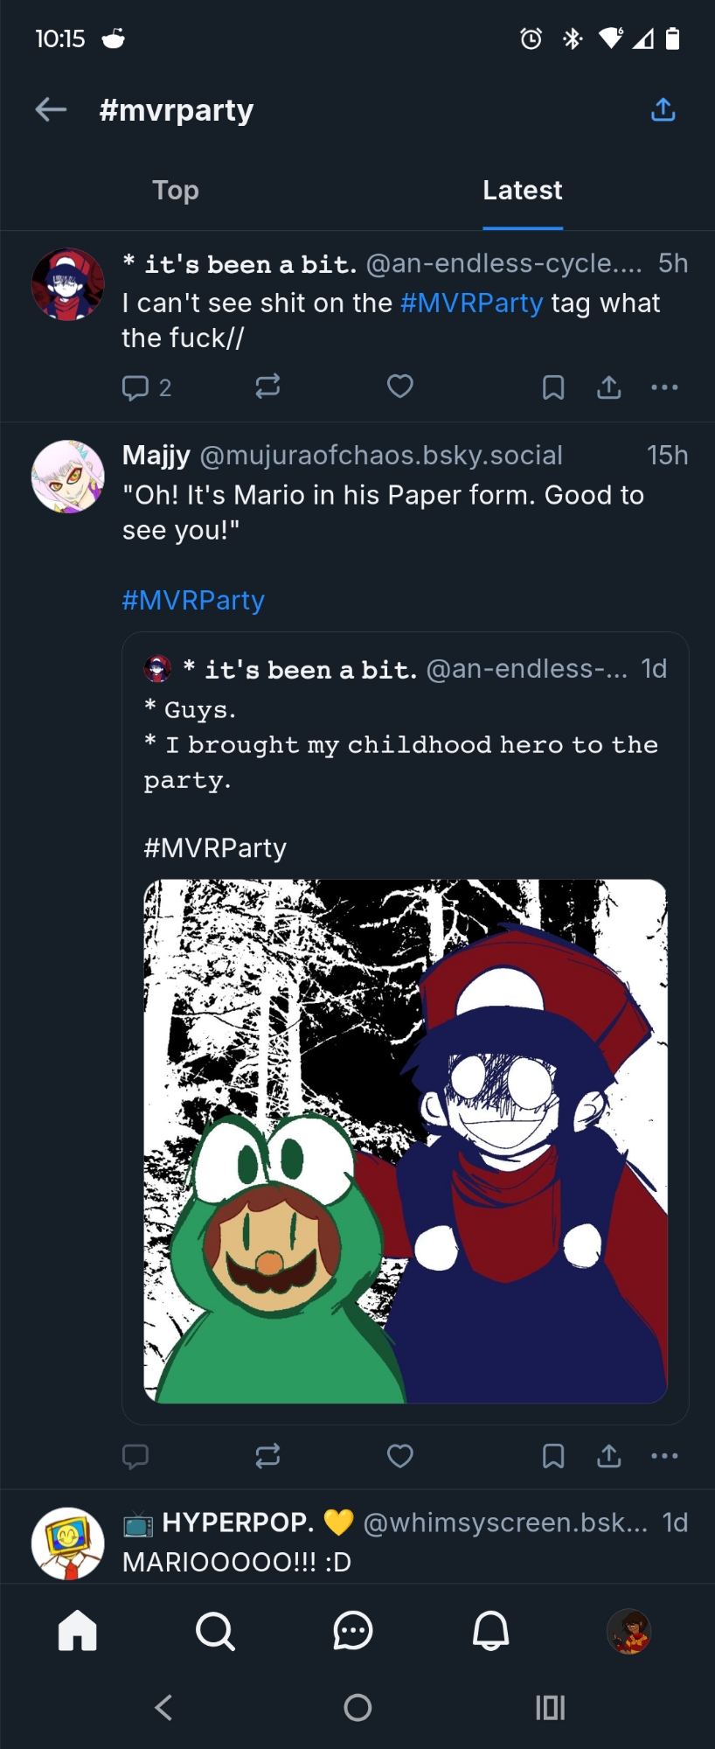Bookmark the first post in the feed
Viewport: 715px width, 1749px height.
[553, 387]
